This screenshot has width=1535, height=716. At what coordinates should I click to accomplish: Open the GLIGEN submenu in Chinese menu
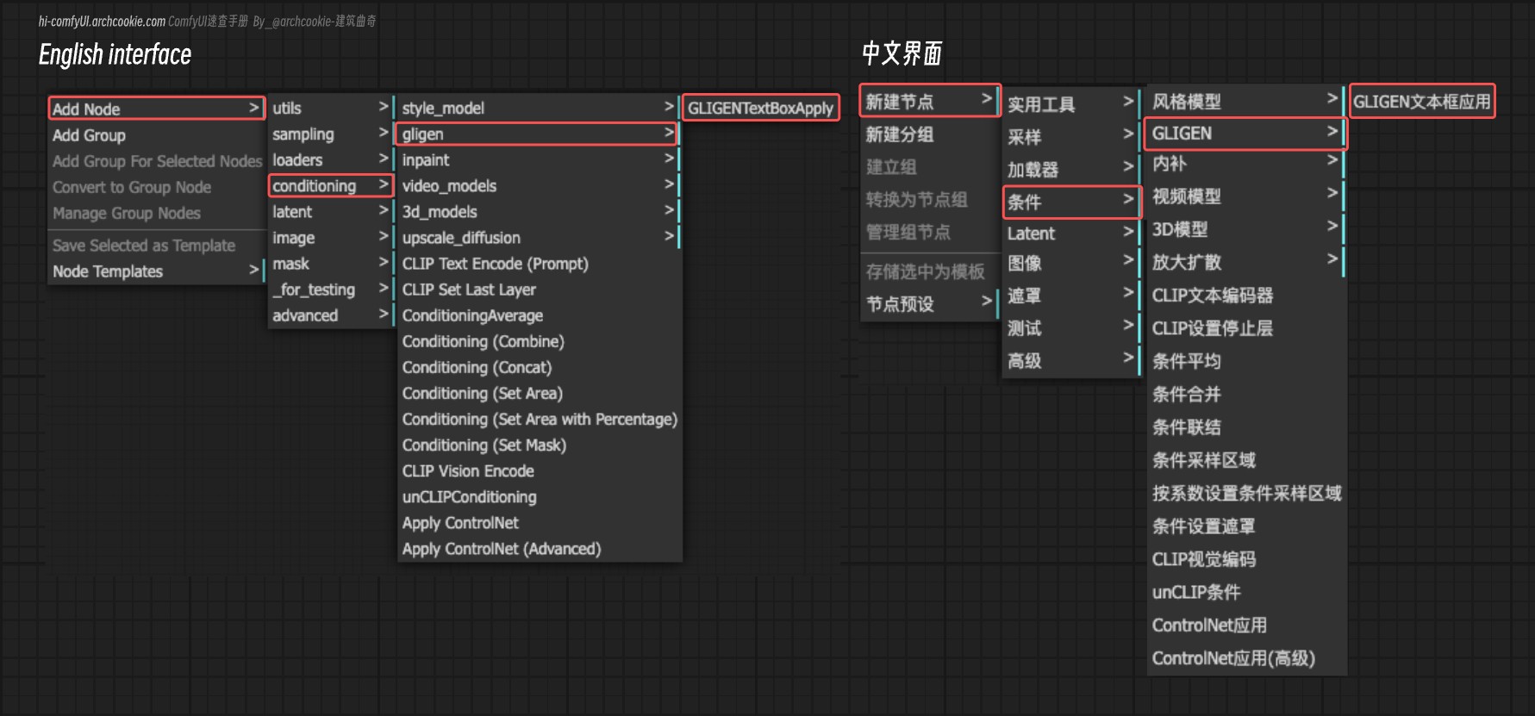point(1245,134)
